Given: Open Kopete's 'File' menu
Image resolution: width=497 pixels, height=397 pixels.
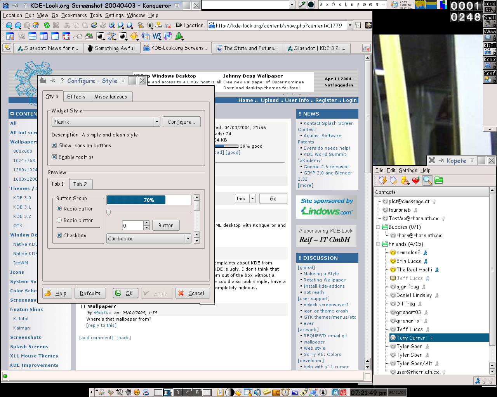Looking at the screenshot, I should [379, 170].
